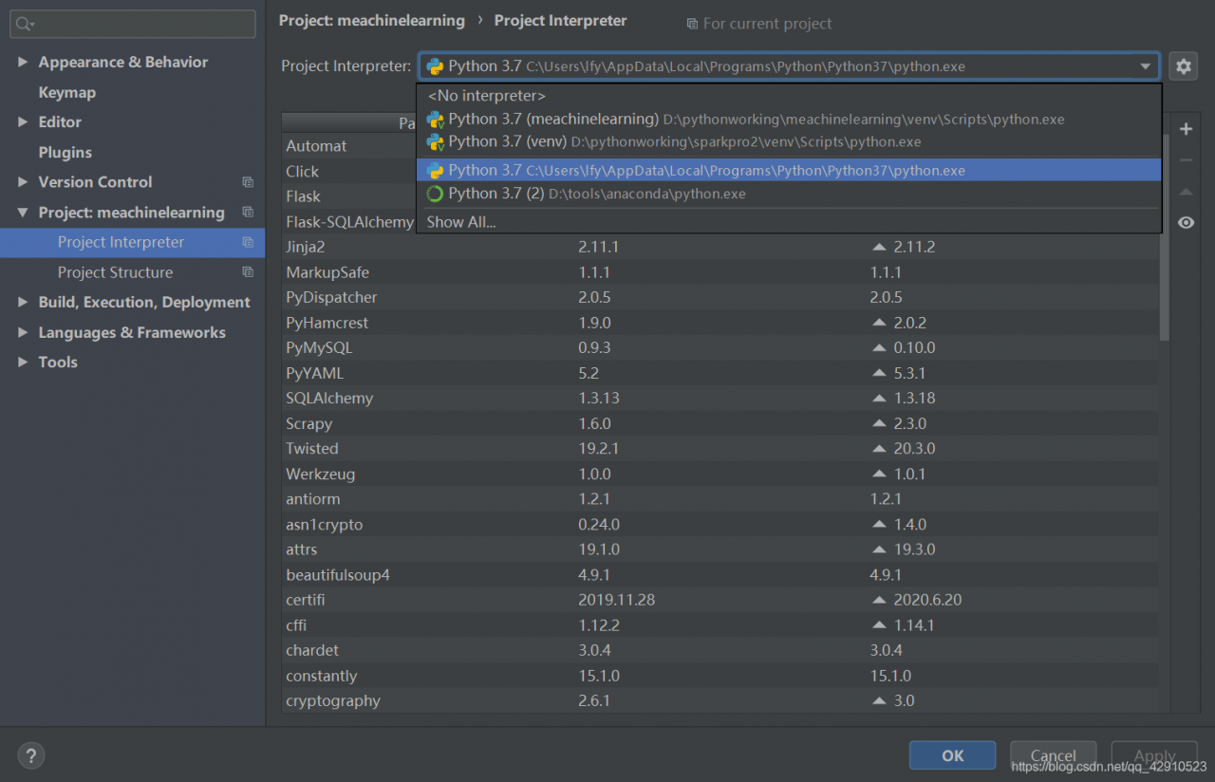Click the upgrade arrow beside cryptography 3.0
The width and height of the screenshot is (1215, 782).
pos(879,701)
